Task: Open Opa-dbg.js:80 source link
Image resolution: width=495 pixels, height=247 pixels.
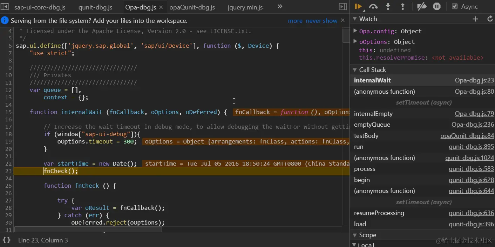Action: point(474,92)
